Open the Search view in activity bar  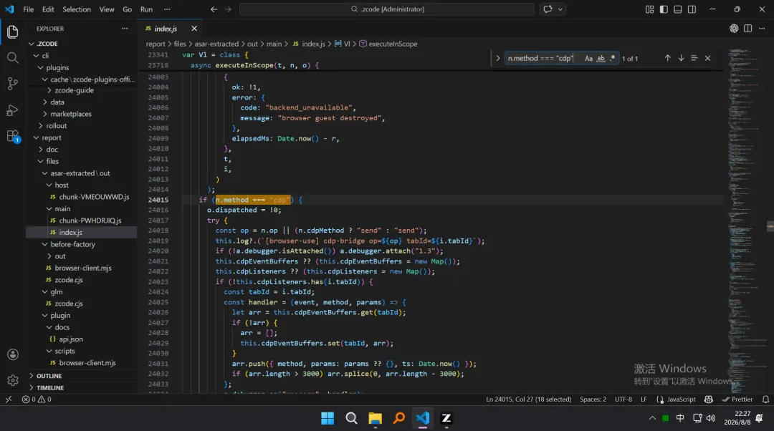point(13,58)
